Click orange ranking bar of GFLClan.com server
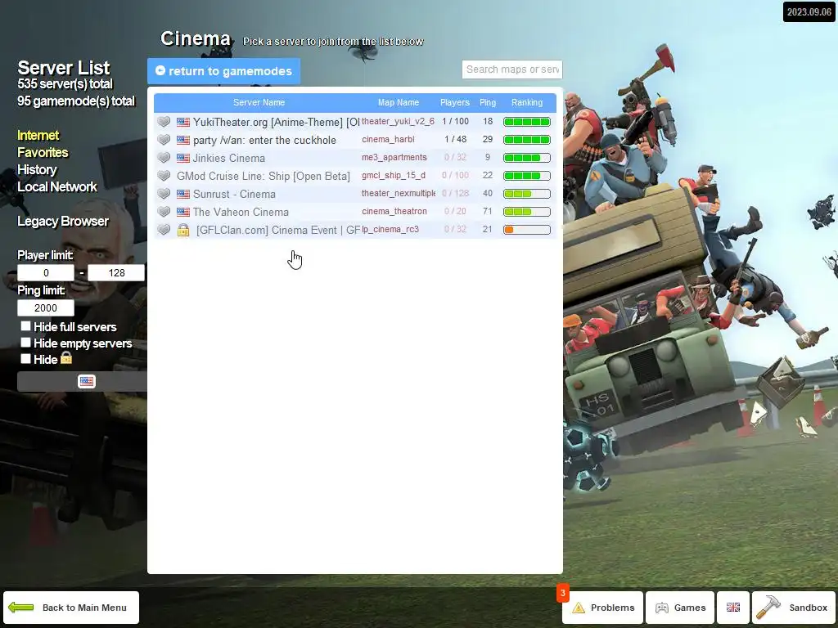This screenshot has height=628, width=838. click(x=527, y=230)
